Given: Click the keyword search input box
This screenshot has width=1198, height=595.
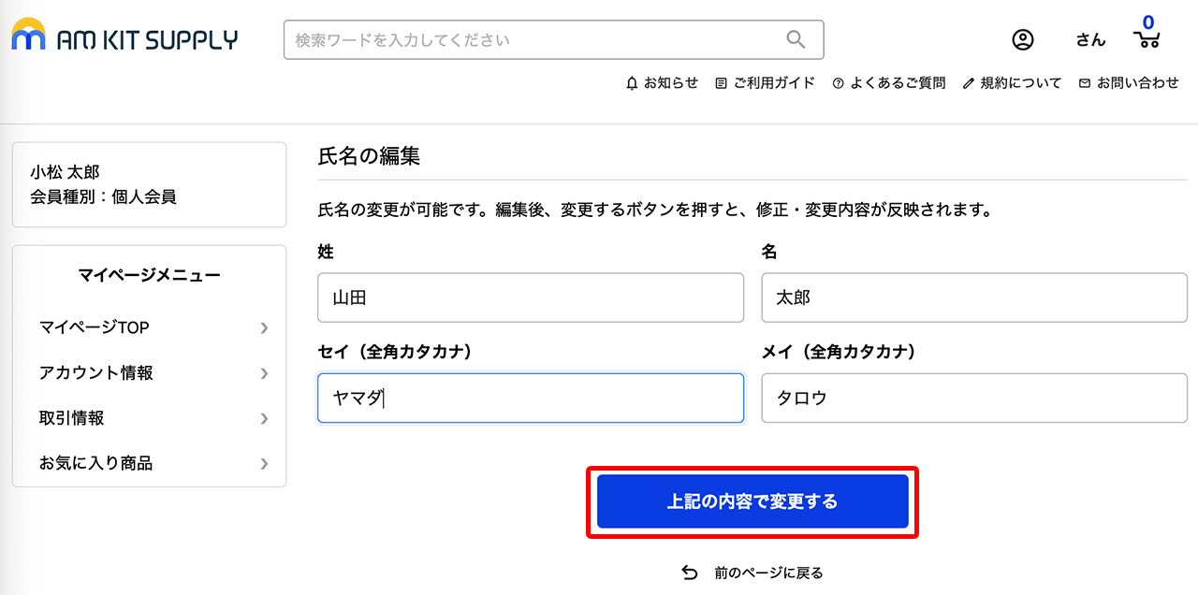Looking at the screenshot, I should 533,39.
